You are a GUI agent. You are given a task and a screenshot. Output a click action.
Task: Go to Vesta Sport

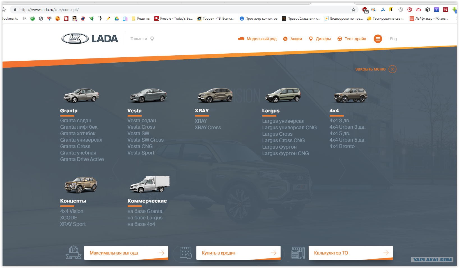pos(141,153)
